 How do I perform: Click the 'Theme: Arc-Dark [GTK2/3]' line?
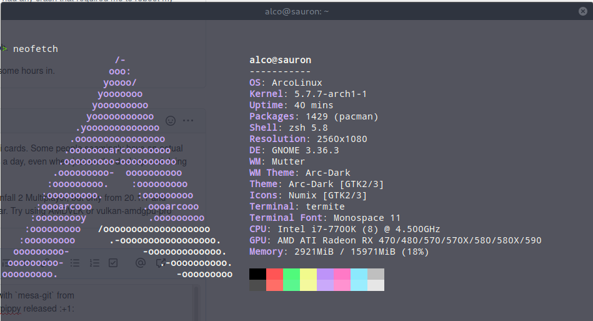(317, 184)
